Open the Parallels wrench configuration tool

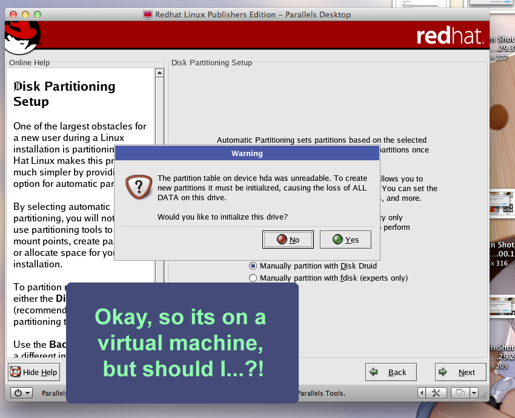pyautogui.click(x=437, y=393)
